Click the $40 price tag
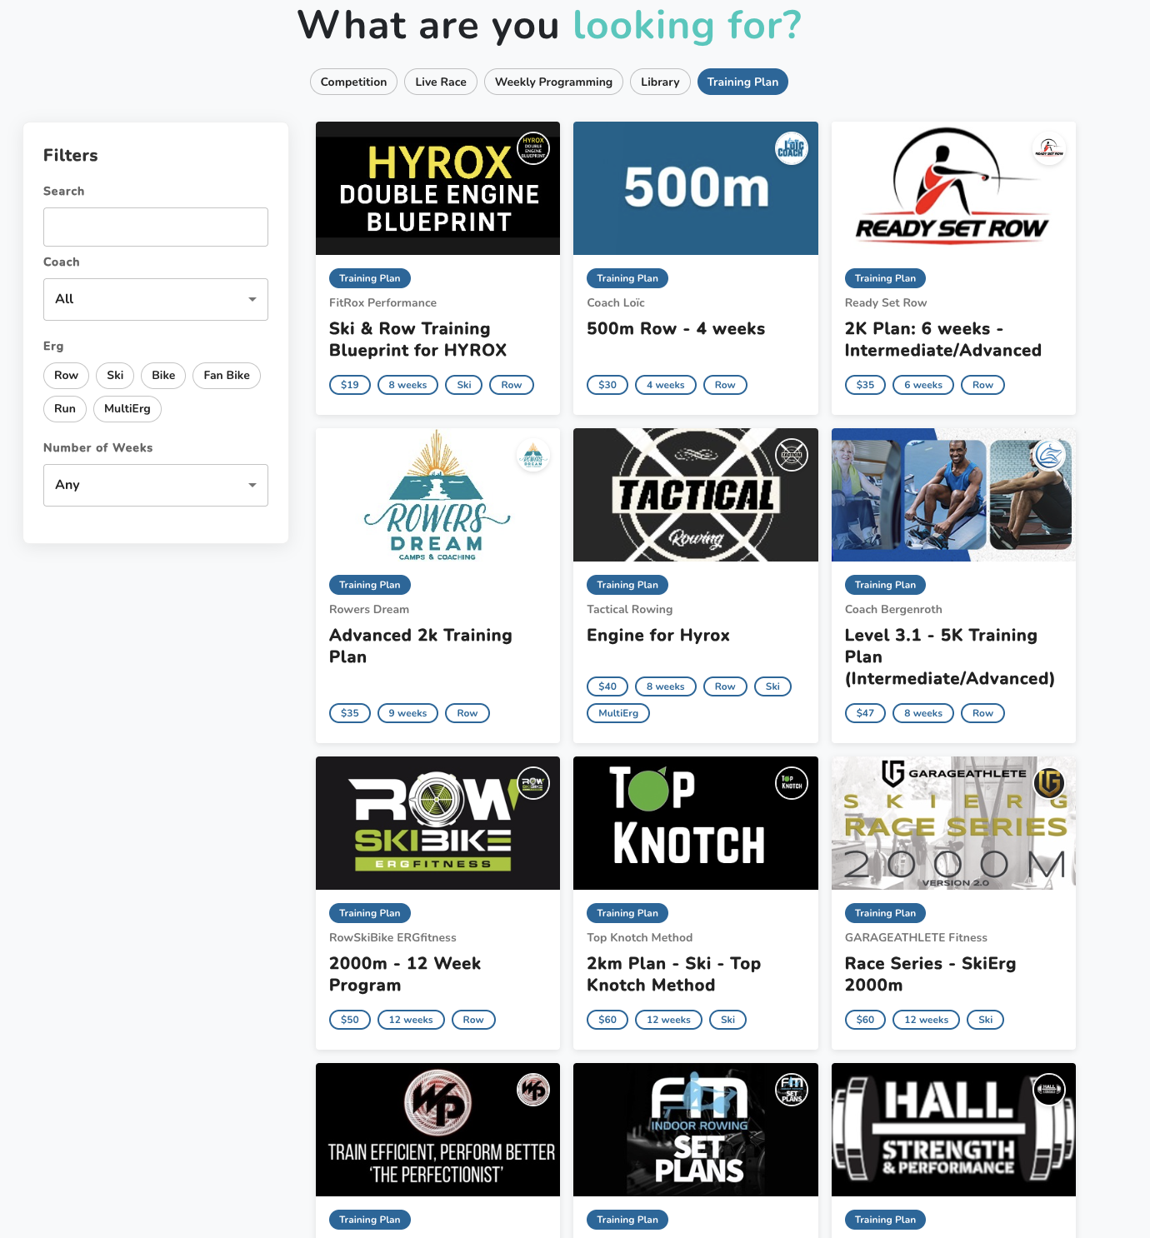Screen dimensions: 1150x1238 [607, 686]
